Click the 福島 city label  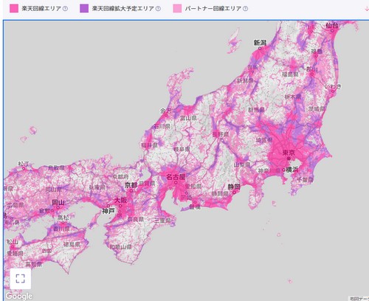coord(317,52)
